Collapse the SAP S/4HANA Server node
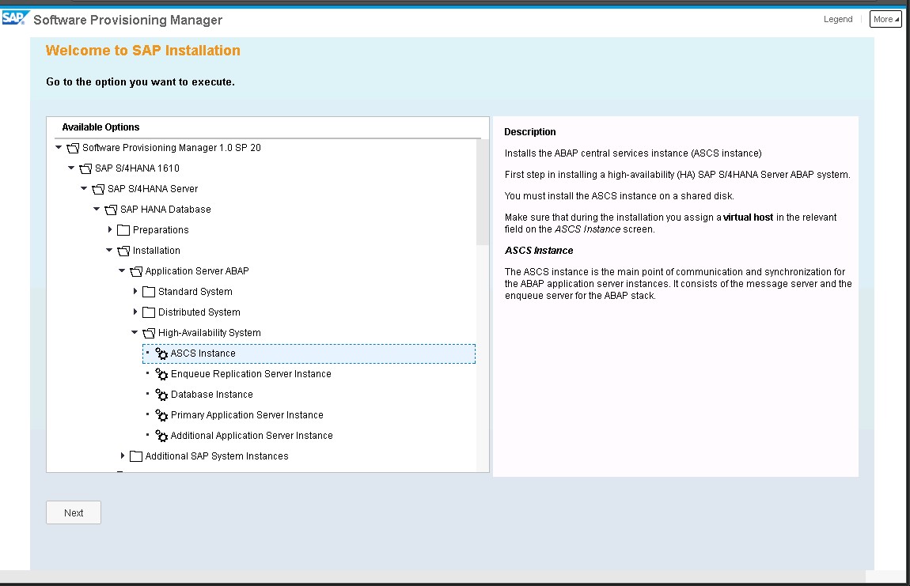910x586 pixels. click(x=84, y=188)
